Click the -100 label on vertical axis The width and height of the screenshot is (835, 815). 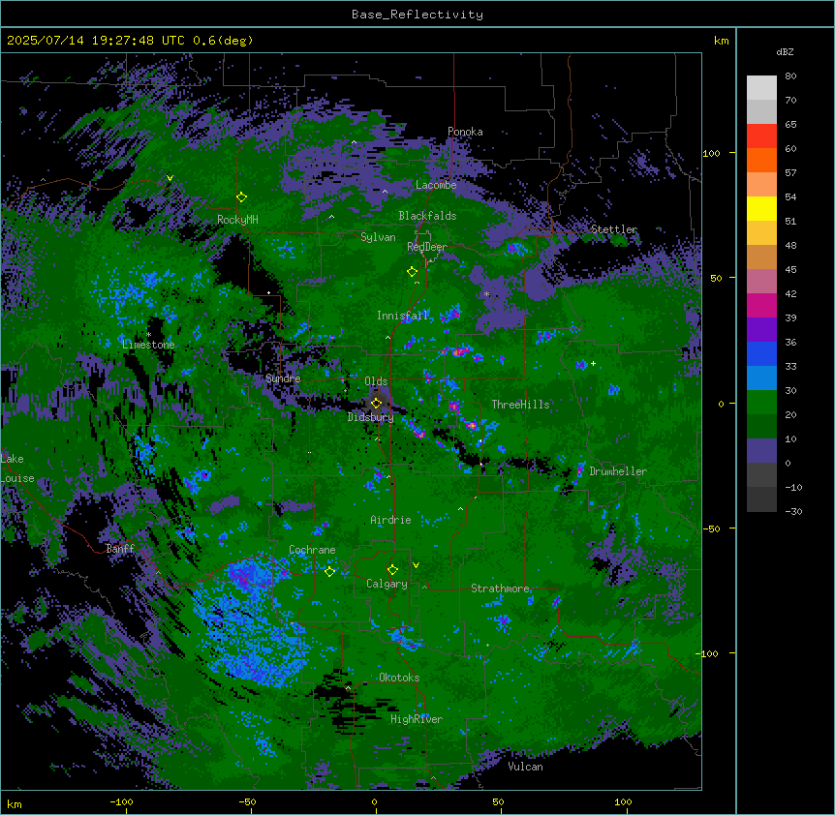pyautogui.click(x=708, y=653)
